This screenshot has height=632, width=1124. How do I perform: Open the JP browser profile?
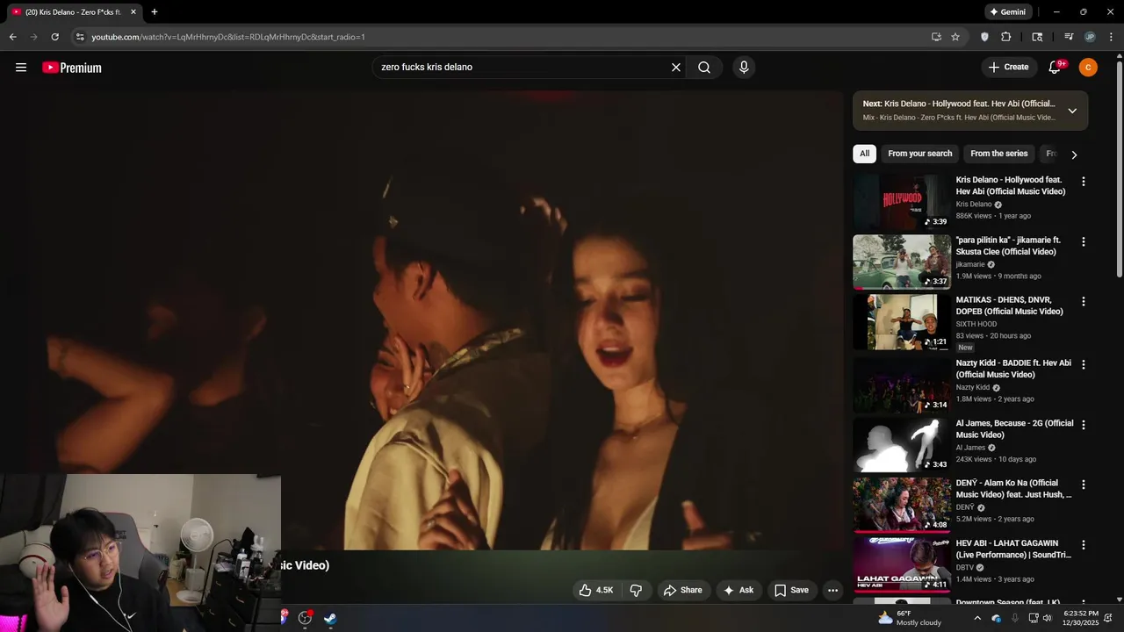(1090, 37)
